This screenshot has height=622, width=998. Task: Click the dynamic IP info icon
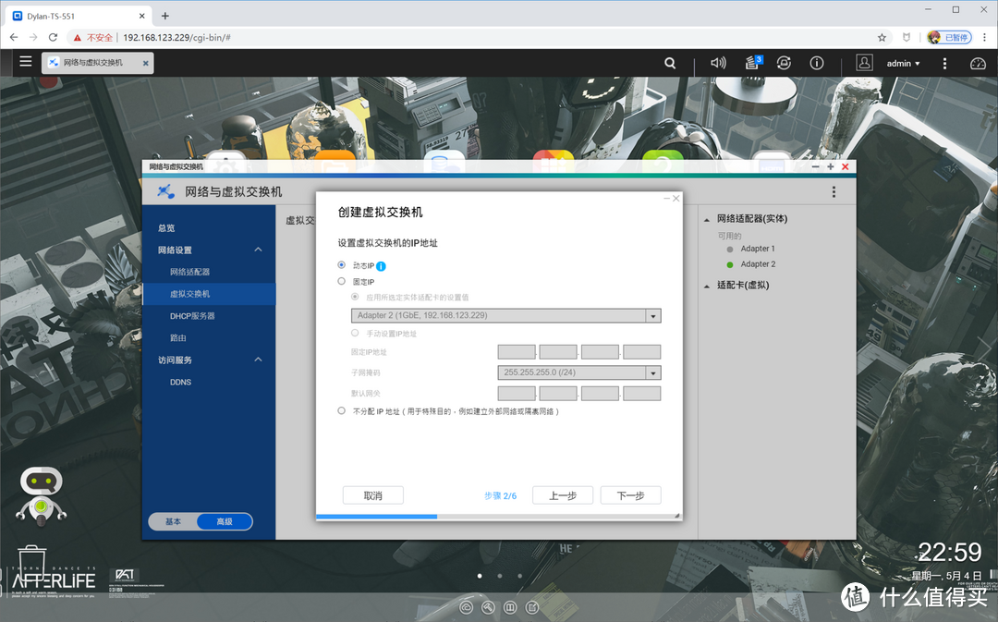tap(381, 266)
